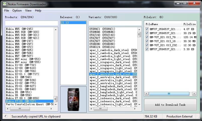Image resolution: width=202 pixels, height=121 pixels.
Task: Select first apac_2_australia_light_steel variant
Action: (x=113, y=80)
